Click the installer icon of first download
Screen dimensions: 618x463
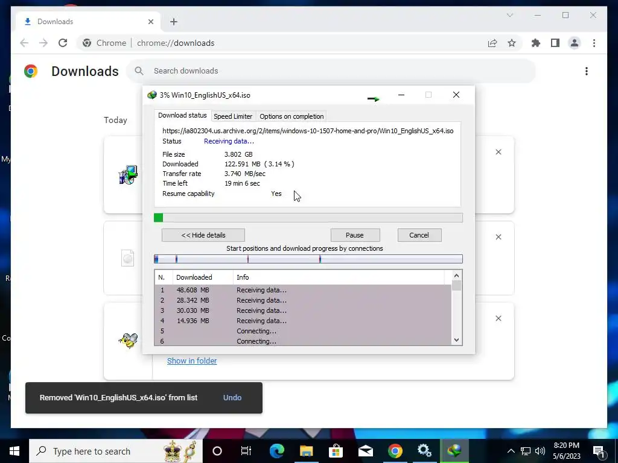pos(128,174)
